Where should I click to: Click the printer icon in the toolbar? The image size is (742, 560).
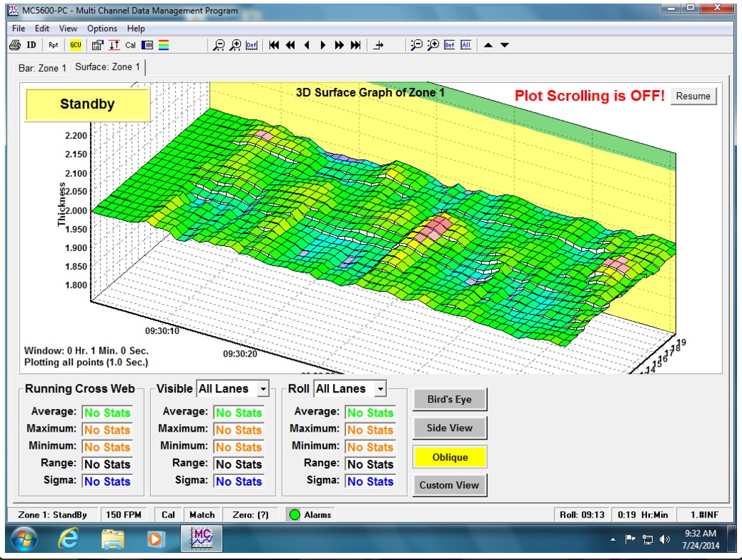coord(15,45)
